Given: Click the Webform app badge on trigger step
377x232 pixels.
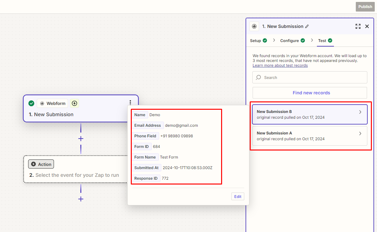Looking at the screenshot, I should (52, 103).
